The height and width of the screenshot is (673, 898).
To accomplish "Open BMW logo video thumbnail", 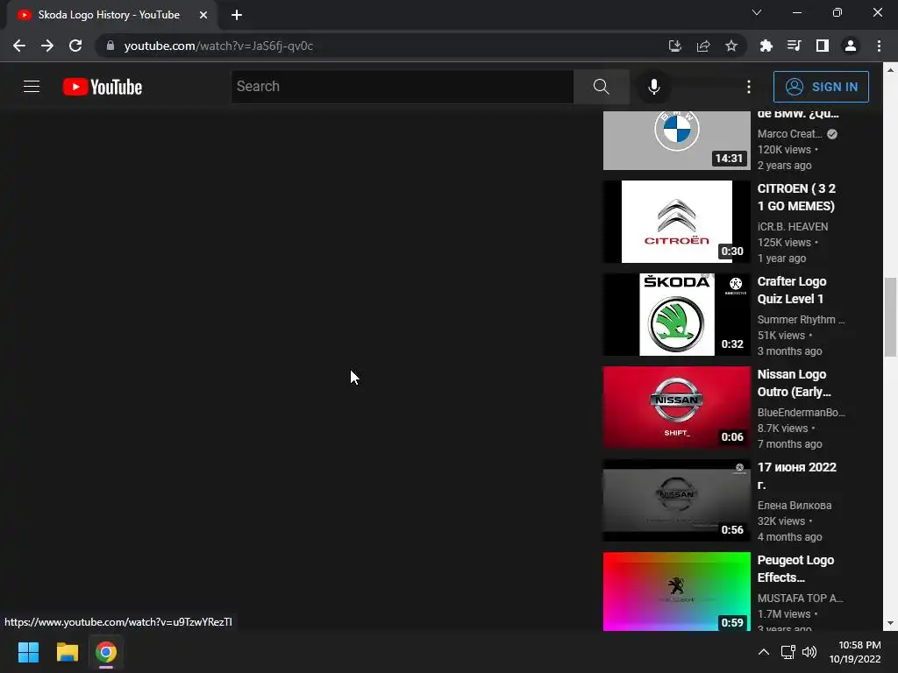I will tap(676, 140).
